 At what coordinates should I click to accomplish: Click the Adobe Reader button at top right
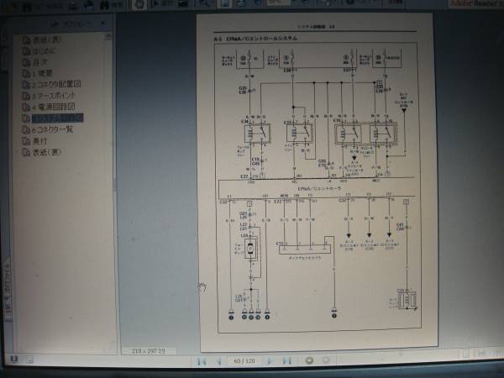(476, 3)
